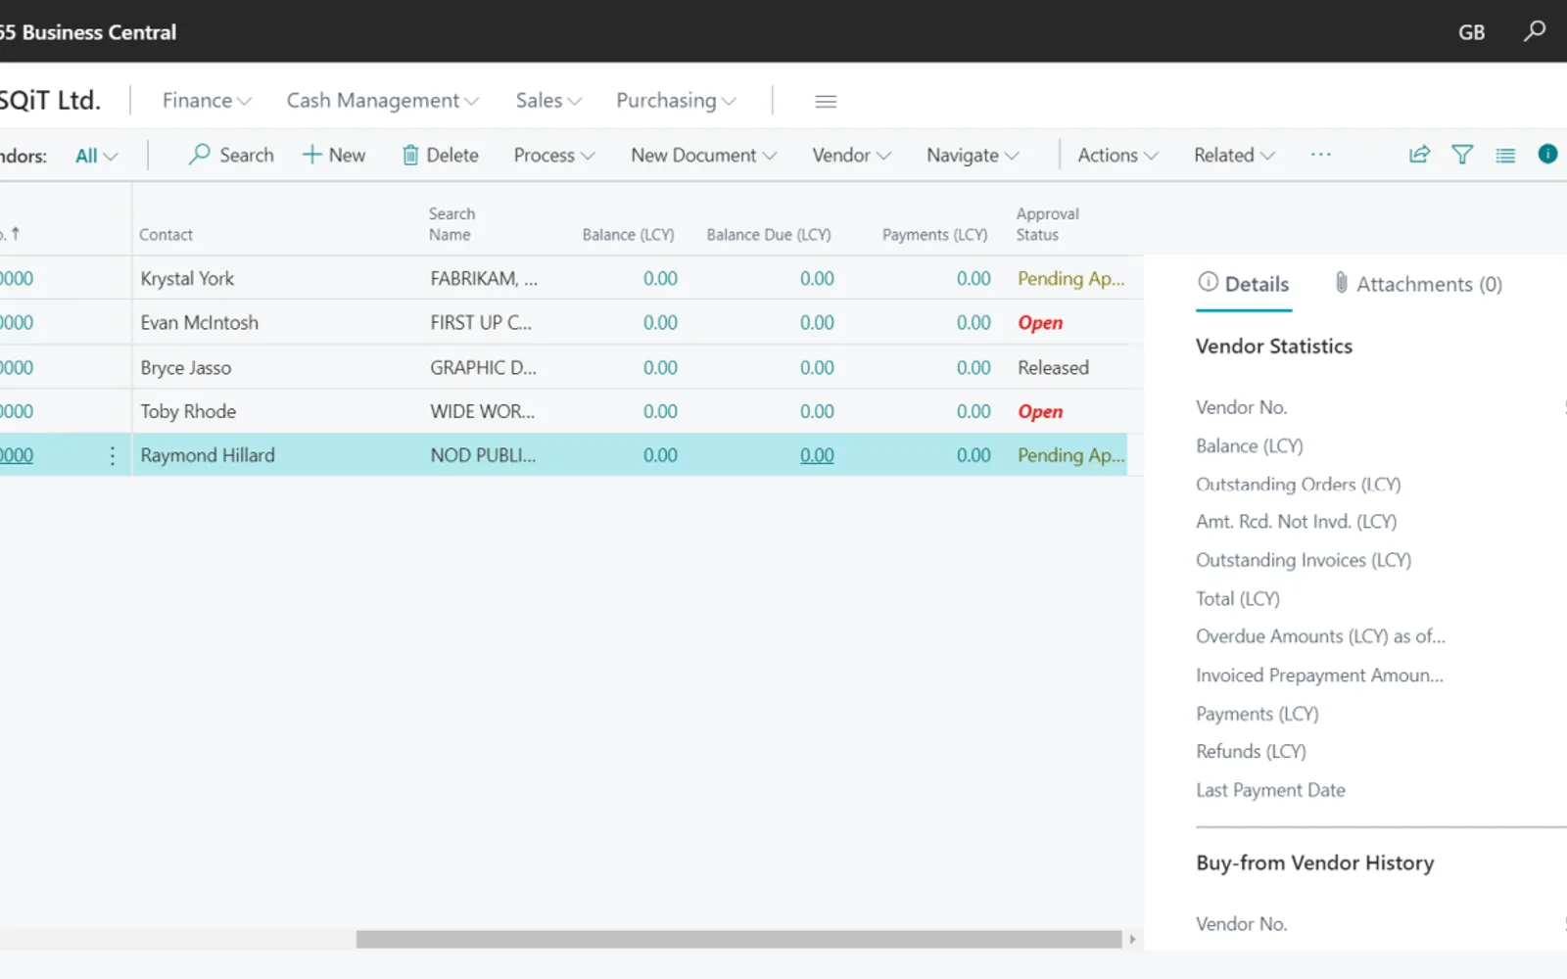This screenshot has height=979, width=1567.
Task: Open more options ellipsis in action bar
Action: pos(1320,155)
